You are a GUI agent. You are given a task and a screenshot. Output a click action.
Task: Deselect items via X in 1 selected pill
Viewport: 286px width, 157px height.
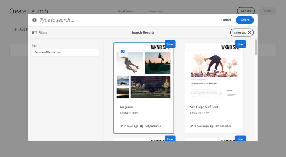249,32
